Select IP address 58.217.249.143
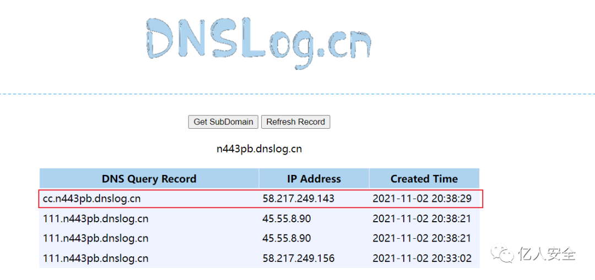The image size is (595, 280). [298, 199]
